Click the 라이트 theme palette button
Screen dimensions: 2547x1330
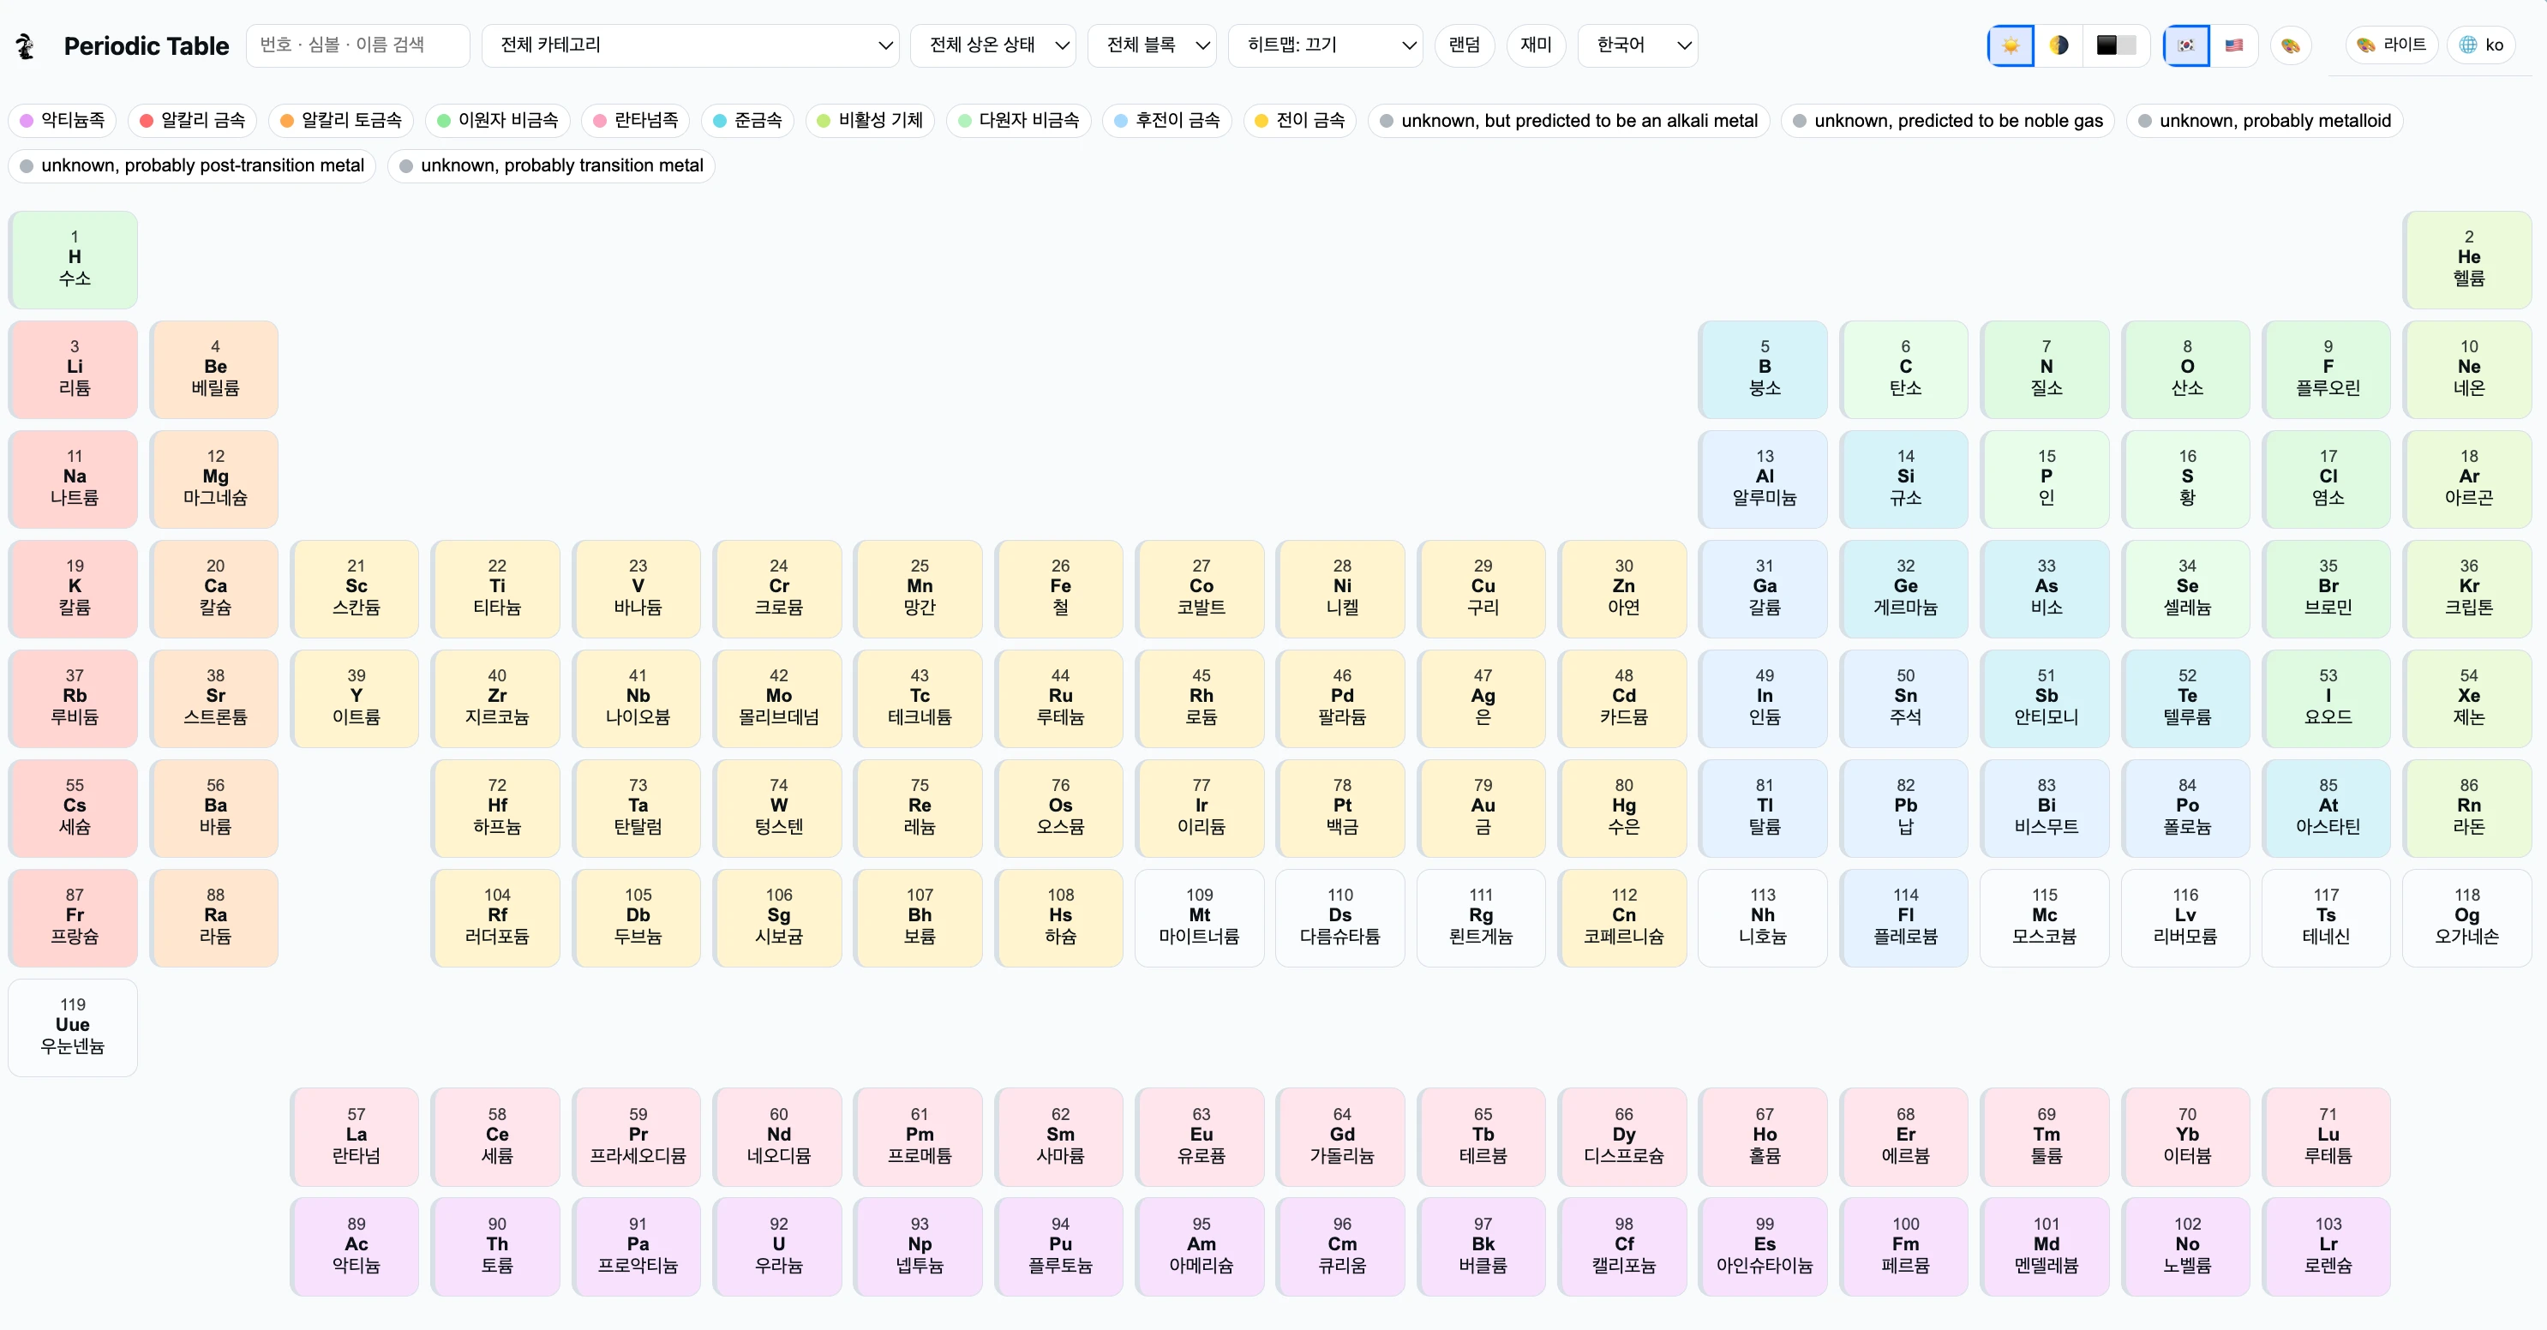(2390, 45)
